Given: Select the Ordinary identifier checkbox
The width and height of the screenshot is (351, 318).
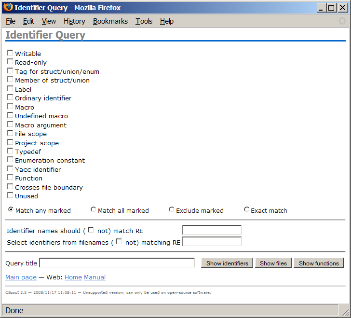Looking at the screenshot, I should click(x=10, y=97).
